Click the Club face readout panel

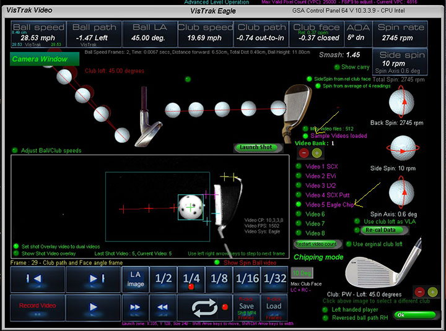coord(317,34)
